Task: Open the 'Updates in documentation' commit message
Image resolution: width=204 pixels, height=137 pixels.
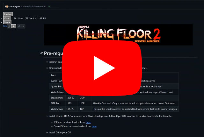Action: point(33,6)
